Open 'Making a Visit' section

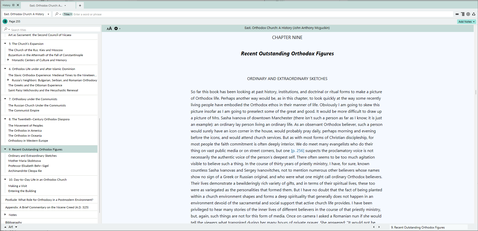[18, 186]
